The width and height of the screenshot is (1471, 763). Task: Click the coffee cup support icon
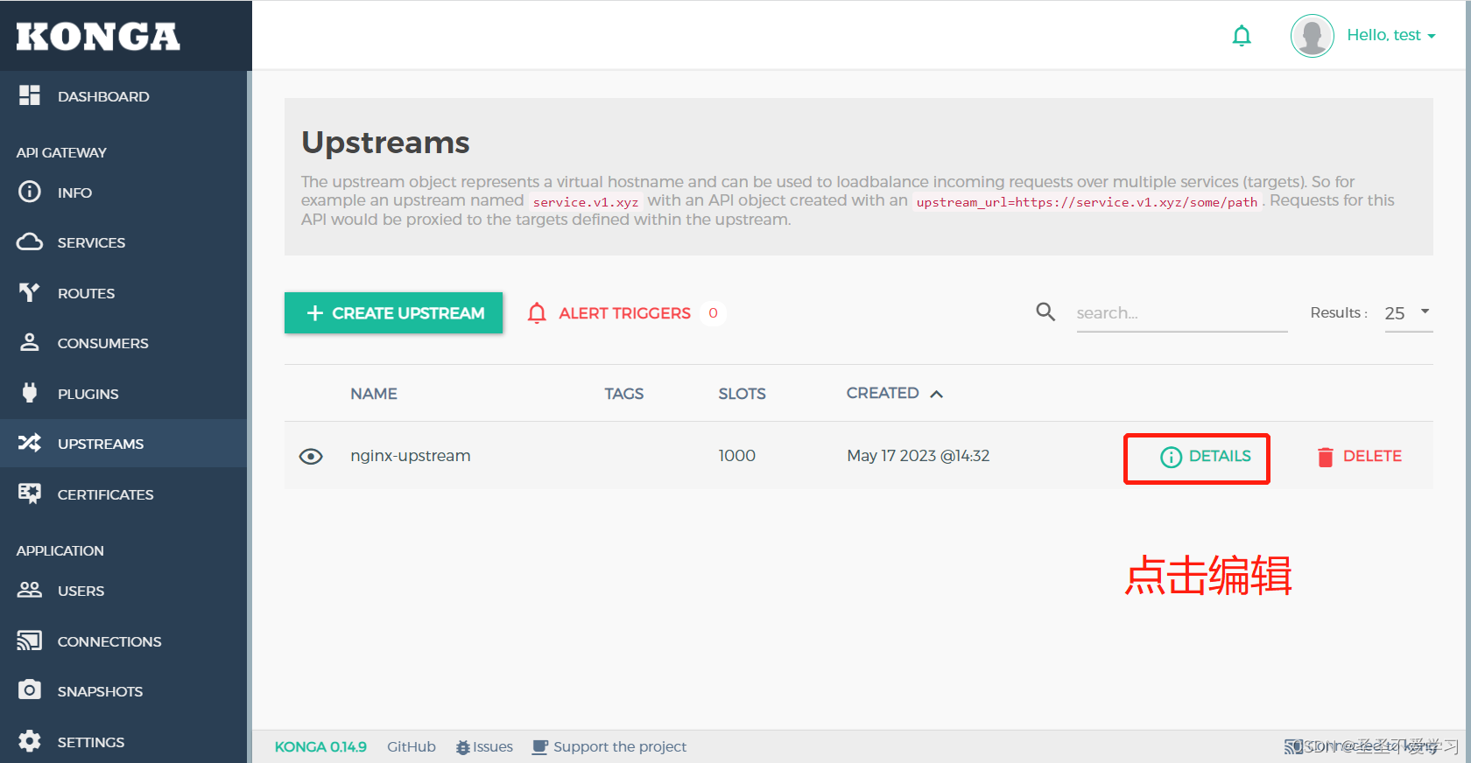pos(540,747)
